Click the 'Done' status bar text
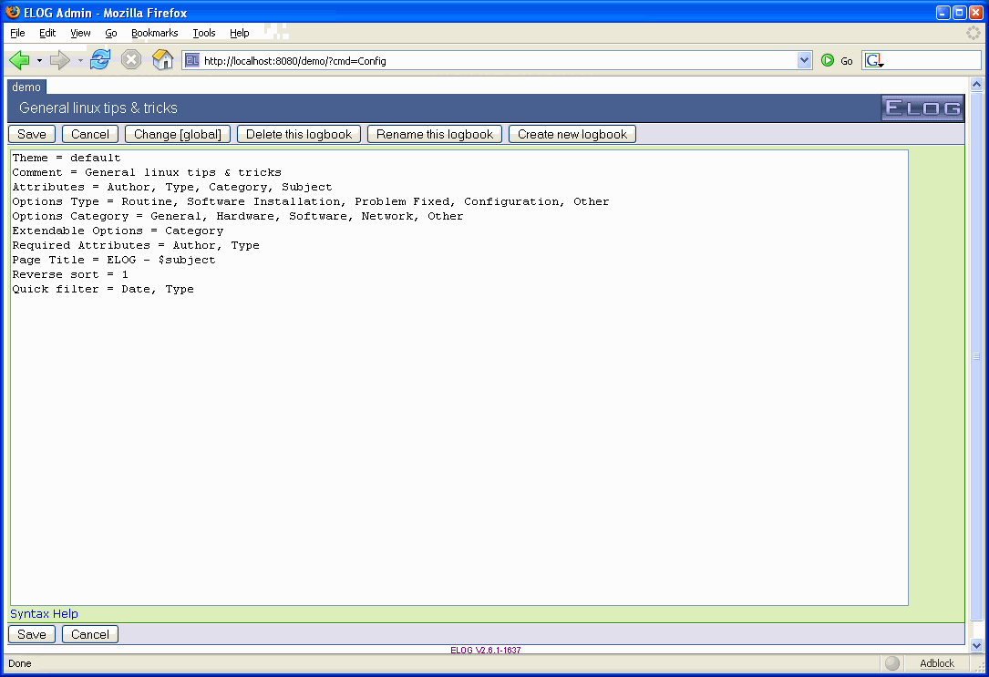Image resolution: width=989 pixels, height=677 pixels. [19, 663]
